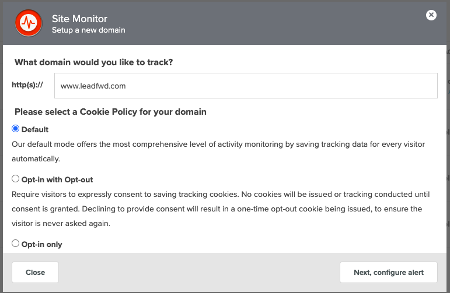This screenshot has width=450, height=293.
Task: Click the http(s):// prefix label
Action: (27, 85)
